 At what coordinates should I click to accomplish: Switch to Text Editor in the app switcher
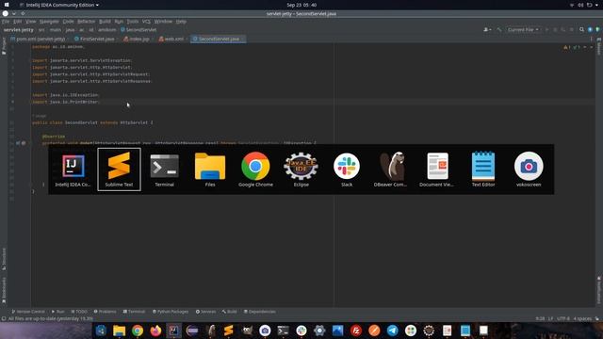tap(483, 169)
